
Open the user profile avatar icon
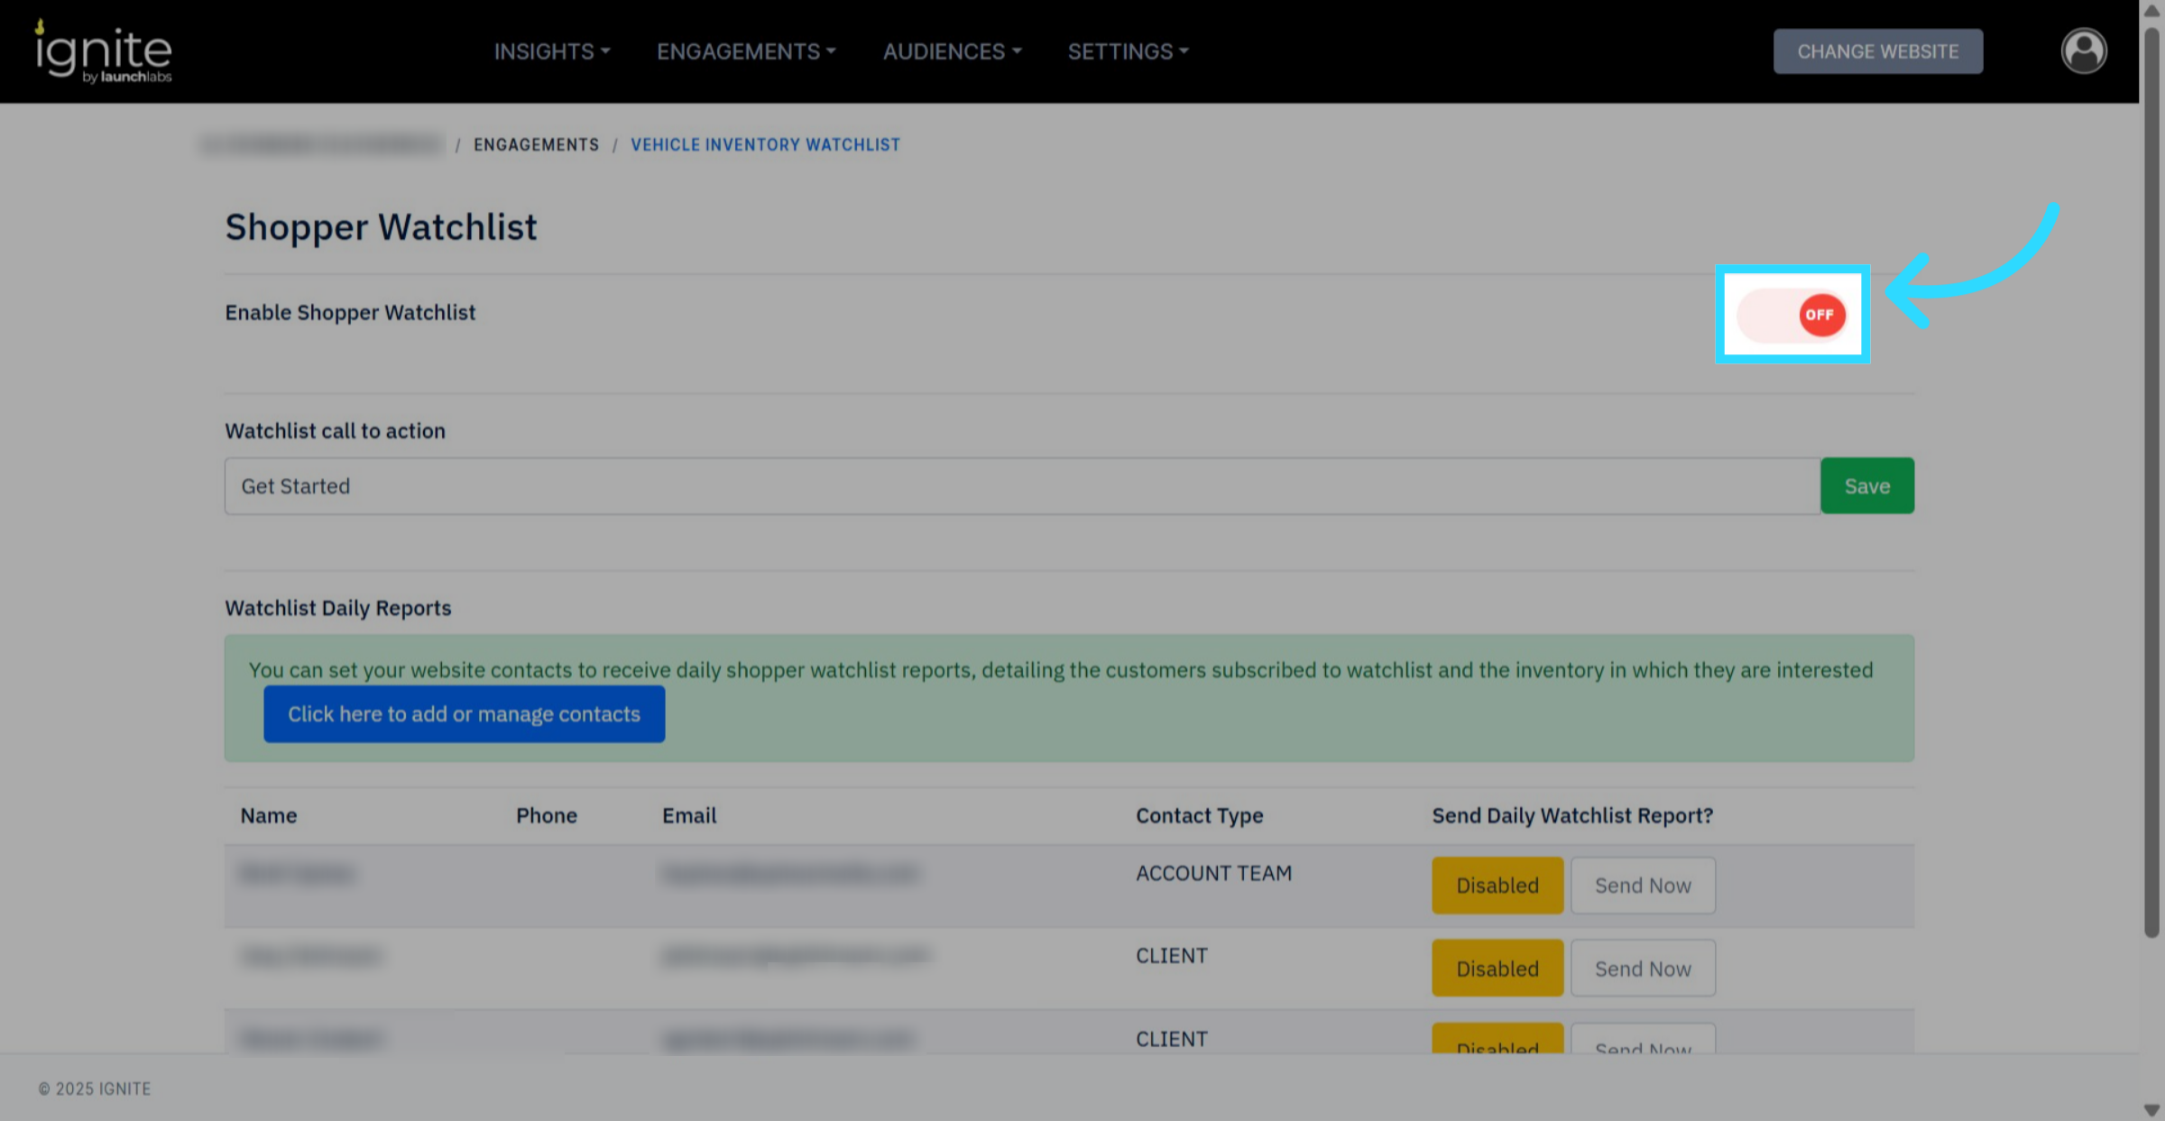pos(2083,51)
